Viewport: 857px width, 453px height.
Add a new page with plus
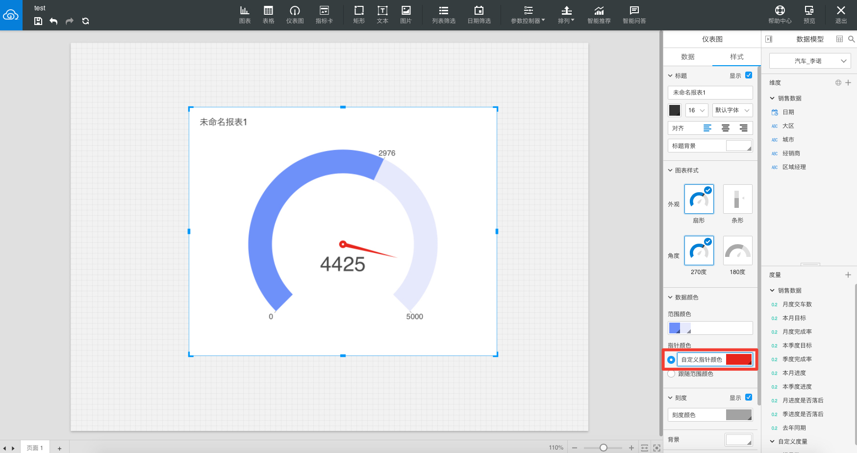(59, 448)
